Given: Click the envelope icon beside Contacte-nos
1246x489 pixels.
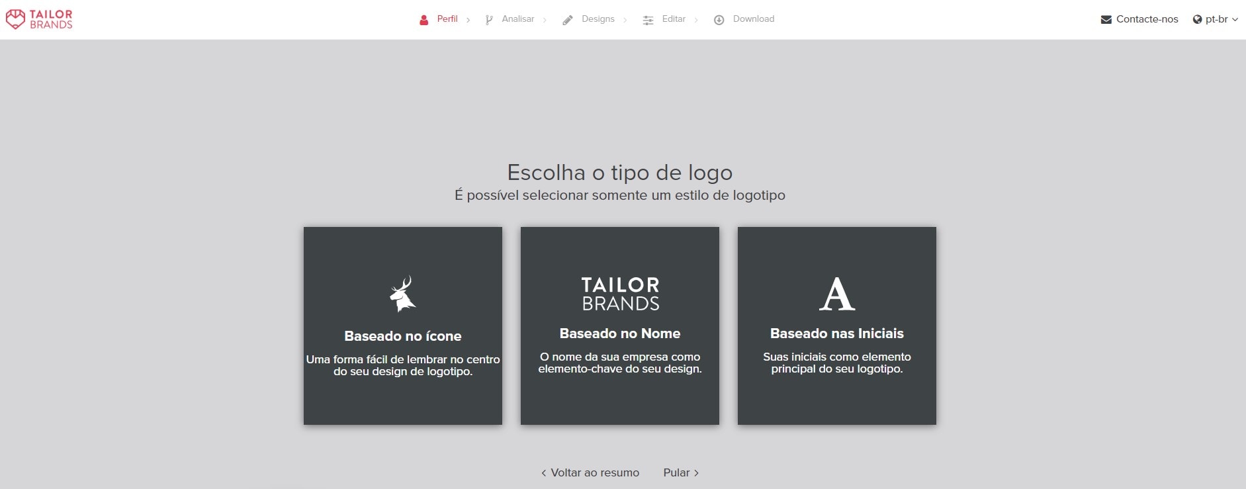Looking at the screenshot, I should pyautogui.click(x=1106, y=19).
